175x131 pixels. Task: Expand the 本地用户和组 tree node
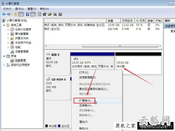pos(8,43)
